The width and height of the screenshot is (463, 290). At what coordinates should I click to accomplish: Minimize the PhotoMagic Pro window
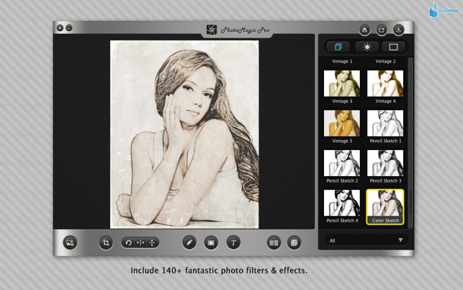point(69,28)
